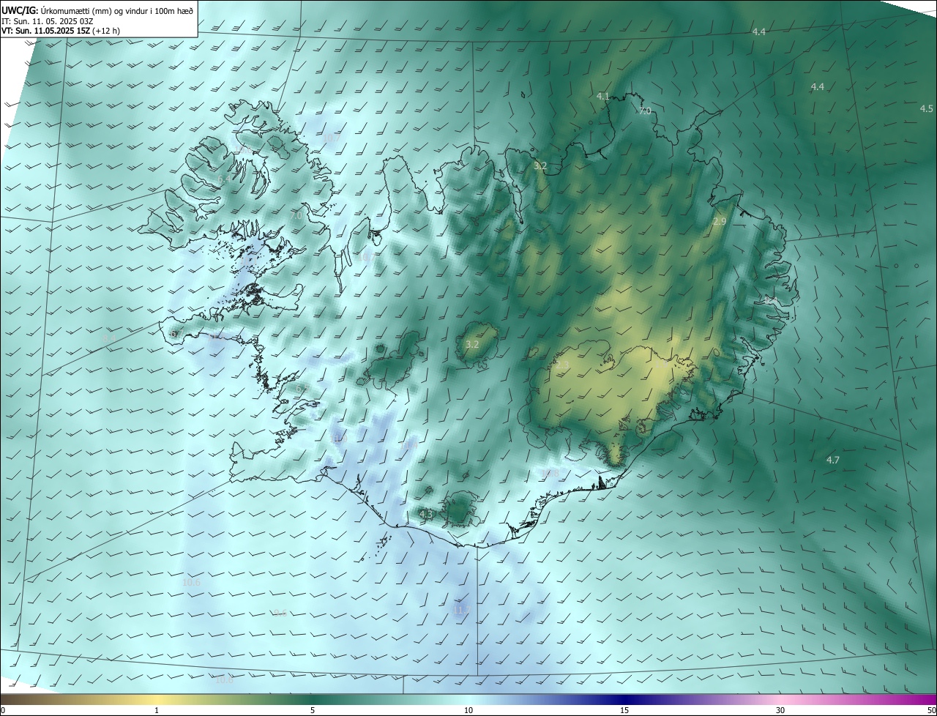Click the 9.6 value label in the southwest sea

tap(280, 613)
